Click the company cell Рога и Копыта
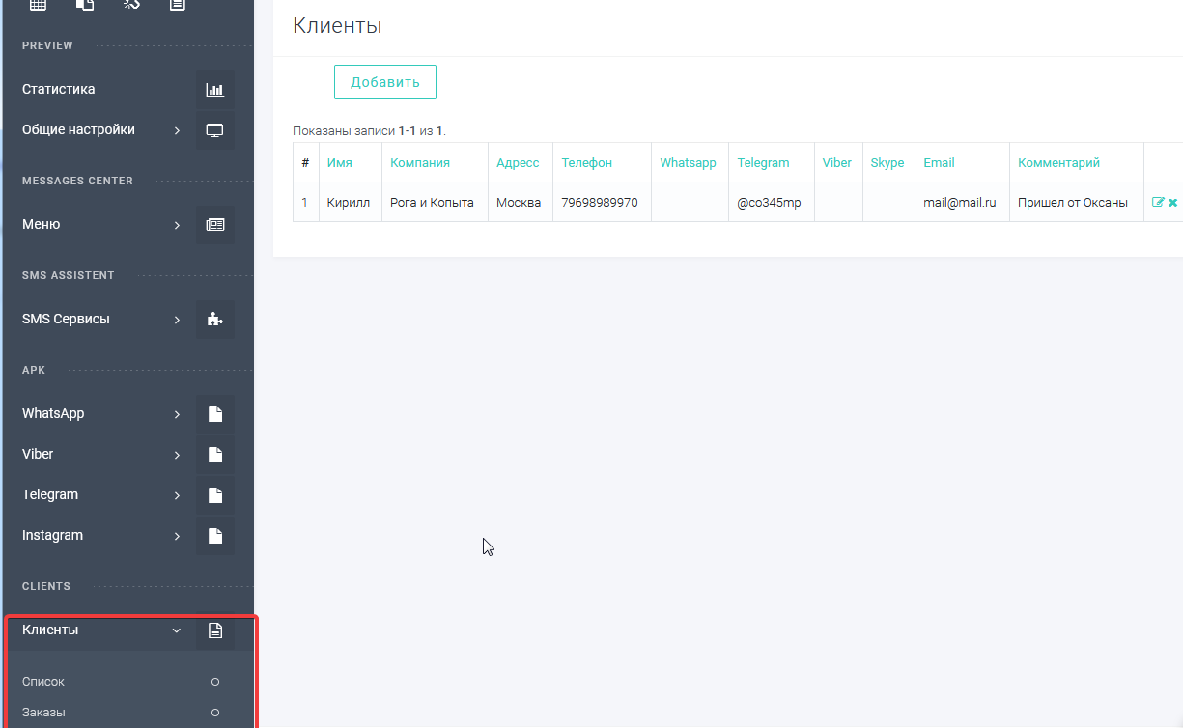Image resolution: width=1183 pixels, height=728 pixels. (432, 203)
